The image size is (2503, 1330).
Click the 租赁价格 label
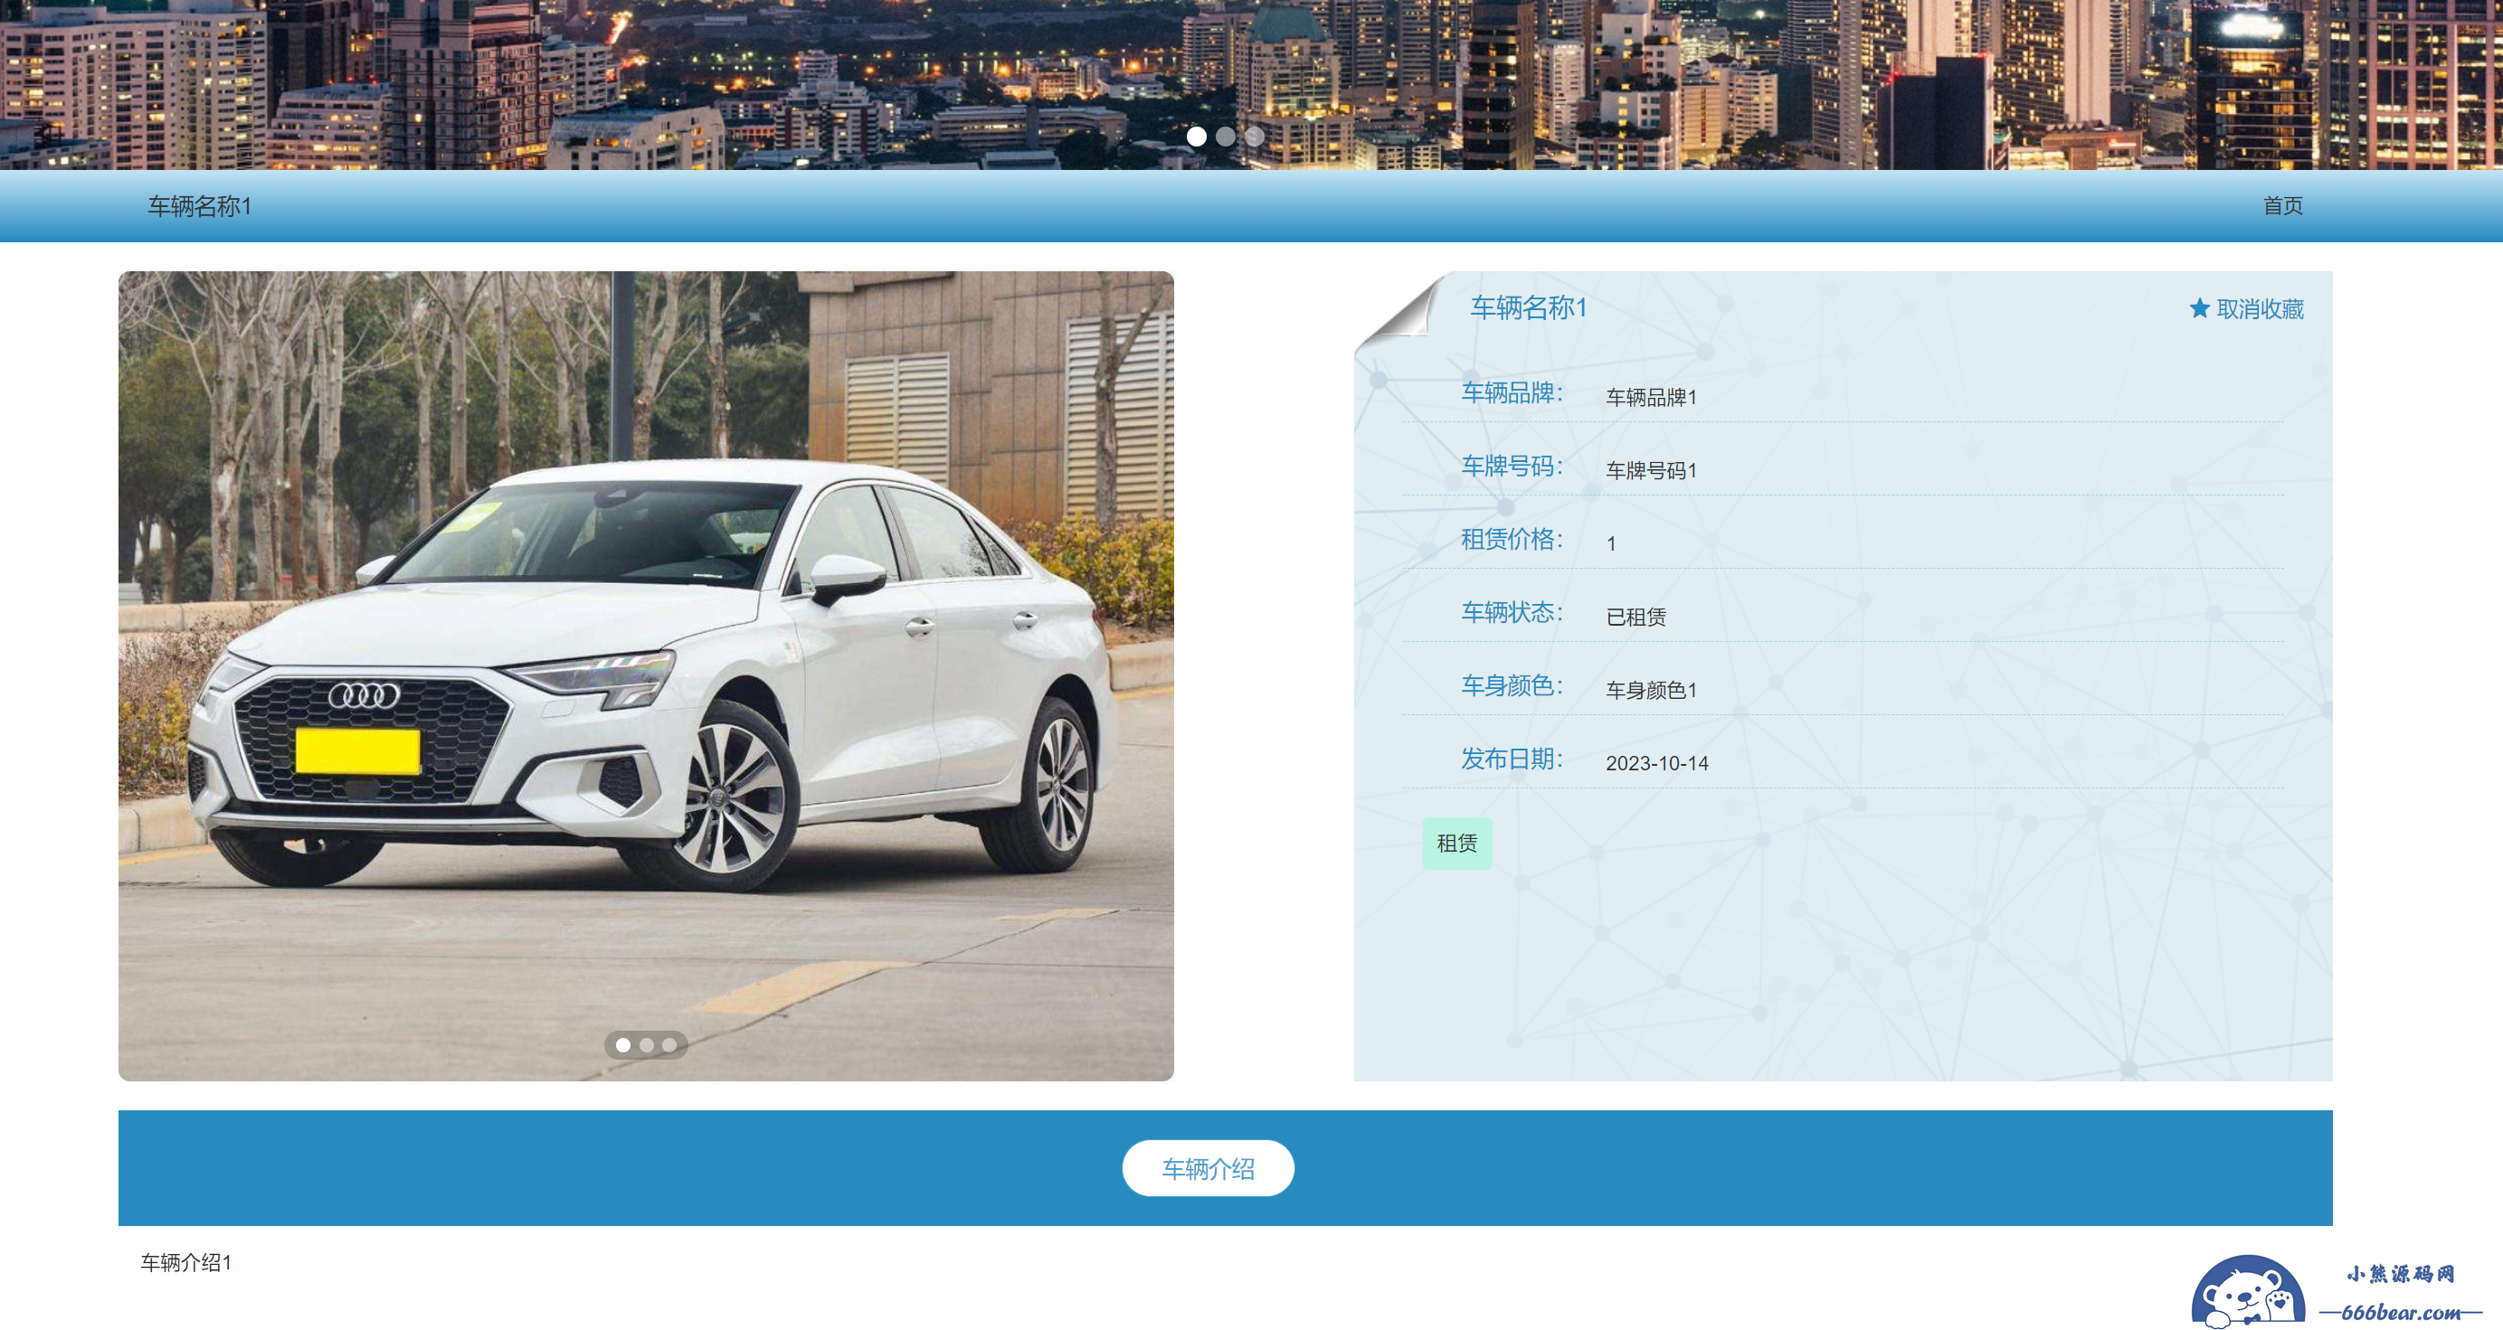1512,539
